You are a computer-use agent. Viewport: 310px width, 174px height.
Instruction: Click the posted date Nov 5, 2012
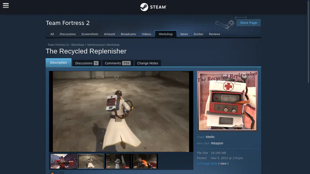tap(227, 158)
